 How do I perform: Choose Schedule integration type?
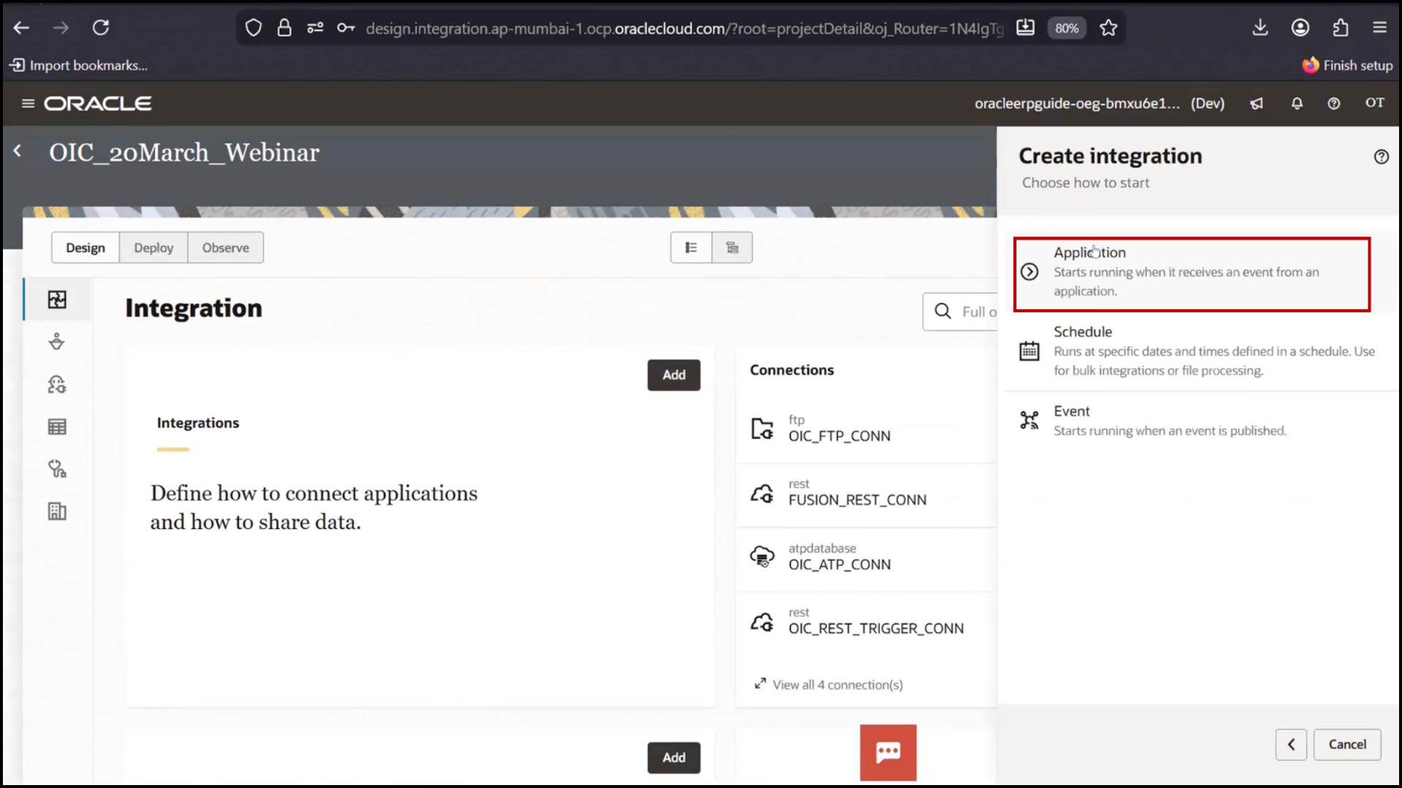click(1202, 351)
